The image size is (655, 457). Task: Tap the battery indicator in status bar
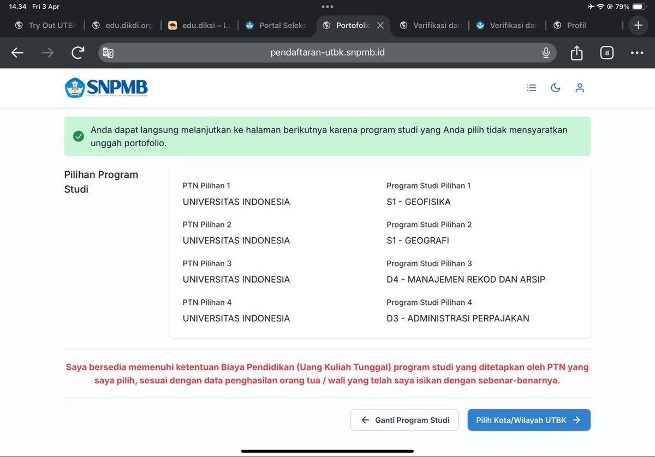tap(639, 7)
